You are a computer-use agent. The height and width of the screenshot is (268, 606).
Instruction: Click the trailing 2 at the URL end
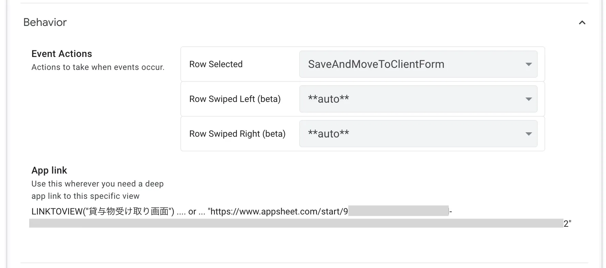(x=566, y=224)
